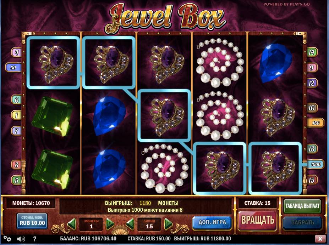The image size is (329, 245).
Task: Select payline marker 6 on the left
Action: click(16, 100)
